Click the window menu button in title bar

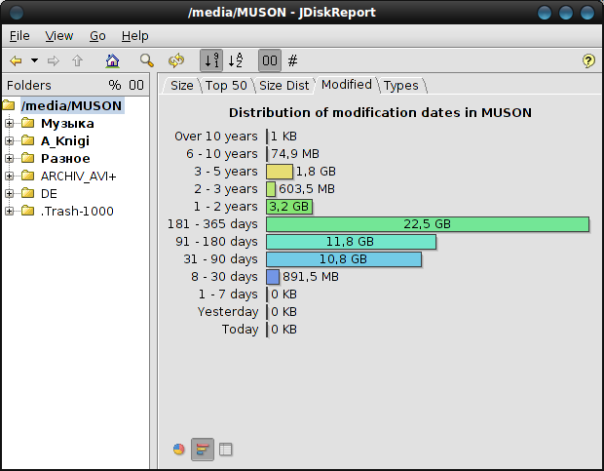coord(17,13)
